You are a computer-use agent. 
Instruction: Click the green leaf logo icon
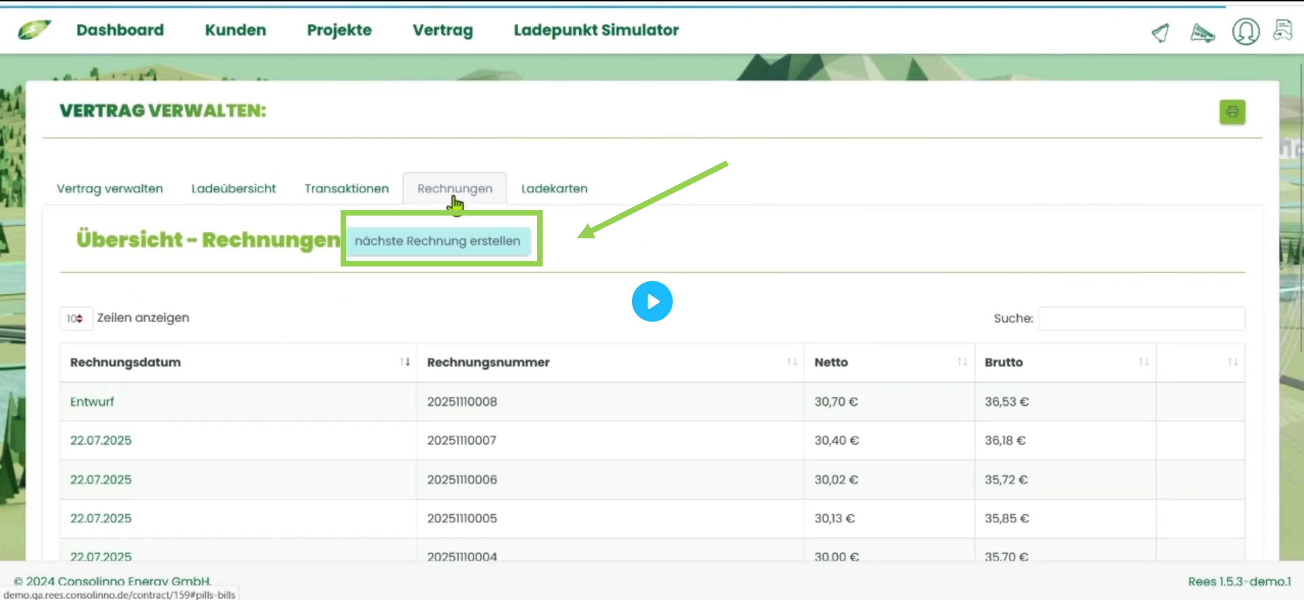click(x=34, y=30)
